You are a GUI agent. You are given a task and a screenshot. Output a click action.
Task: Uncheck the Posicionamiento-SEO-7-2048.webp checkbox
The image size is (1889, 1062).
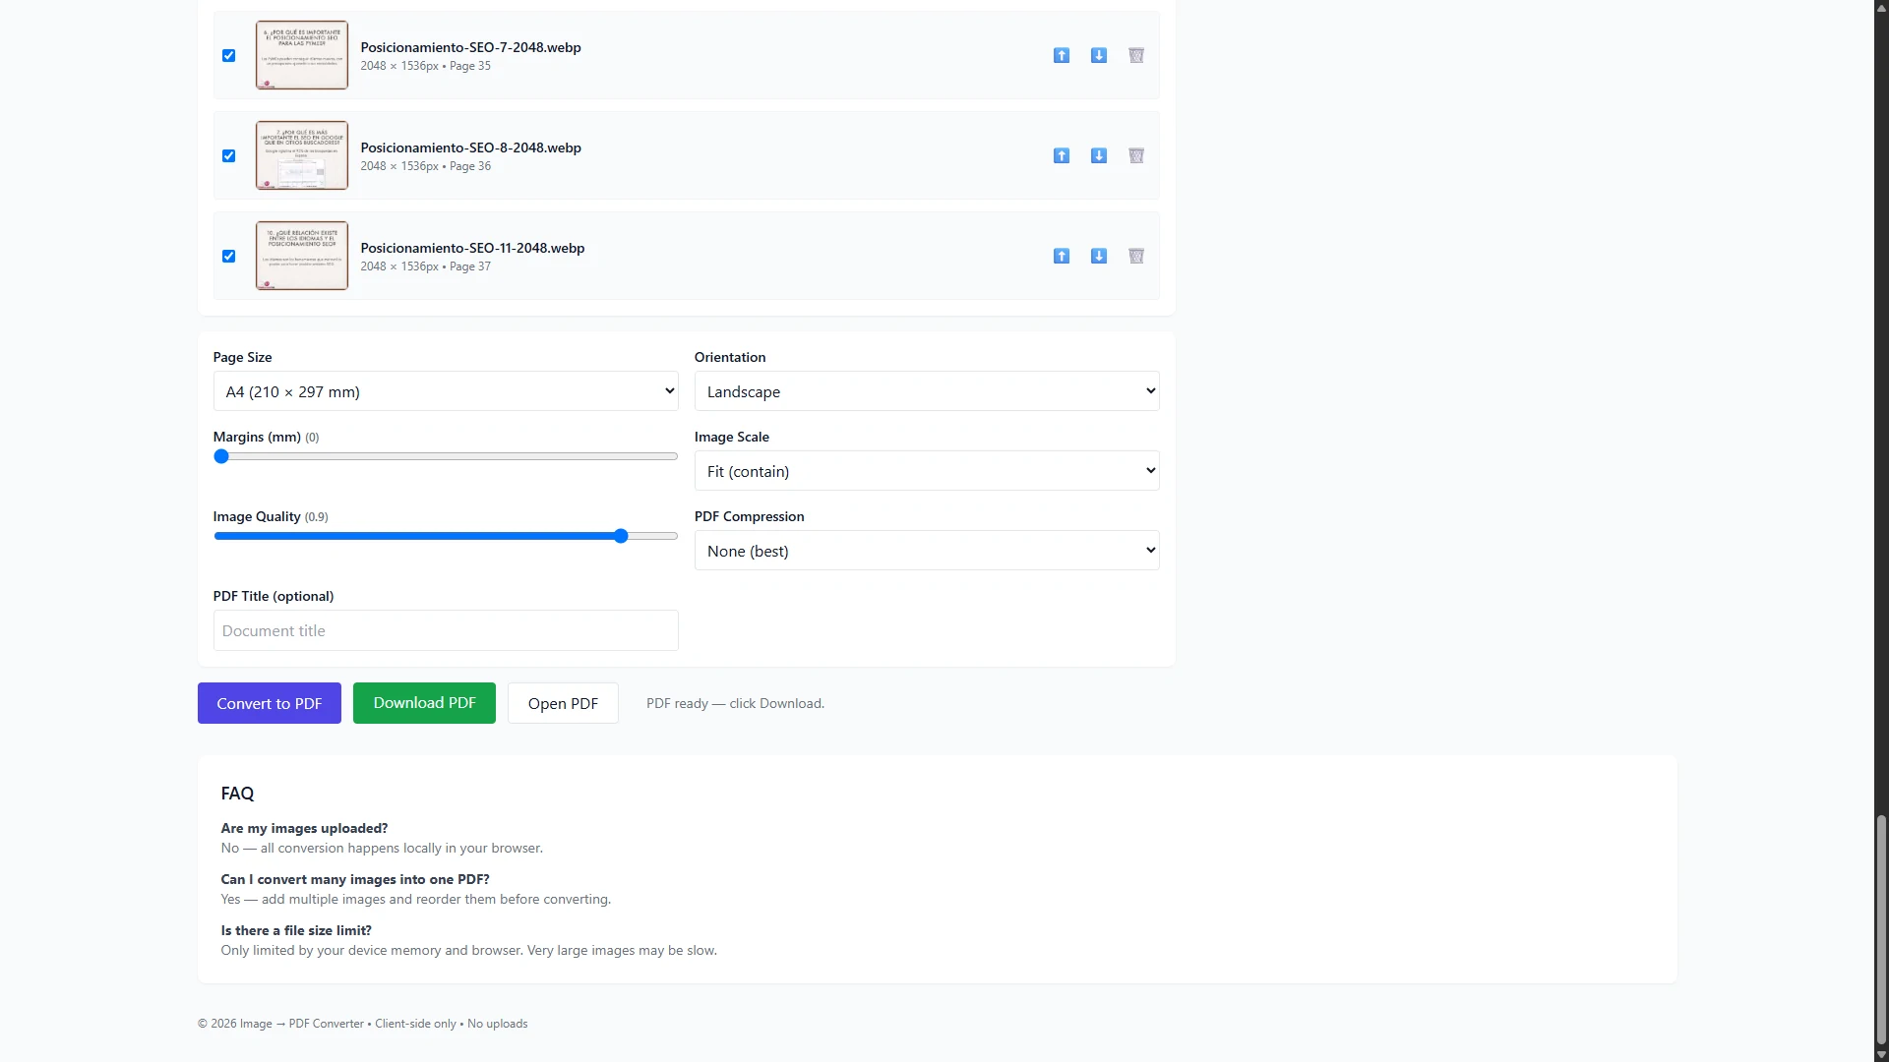tap(228, 56)
